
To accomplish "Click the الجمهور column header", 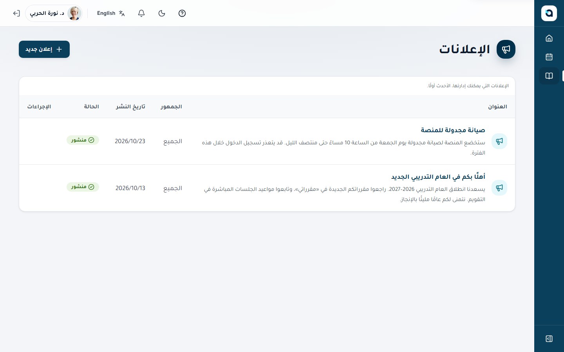I will (171, 106).
